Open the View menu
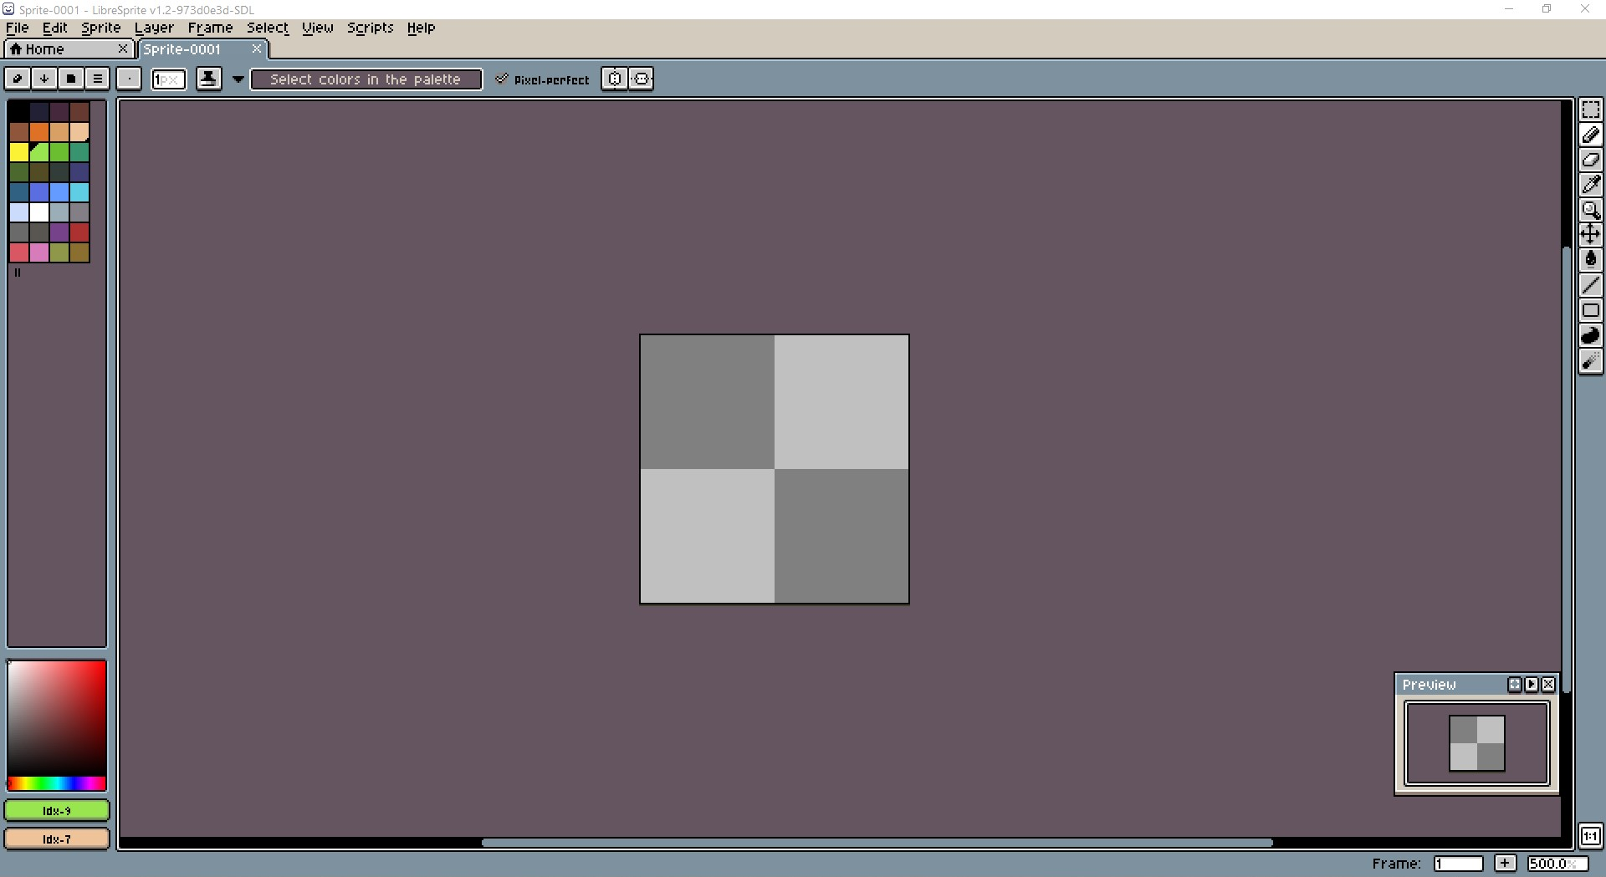This screenshot has width=1606, height=877. [318, 28]
